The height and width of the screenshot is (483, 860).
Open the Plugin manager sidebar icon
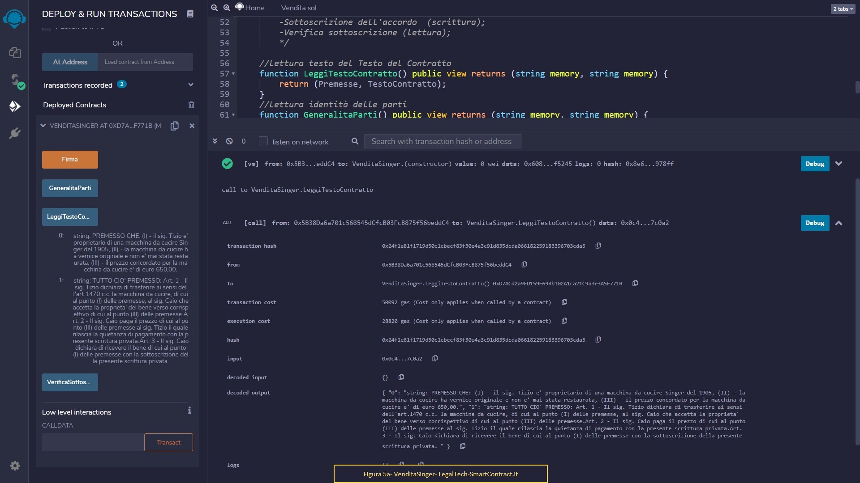pos(15,133)
